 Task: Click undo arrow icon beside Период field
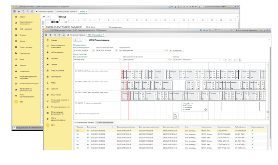(225, 60)
